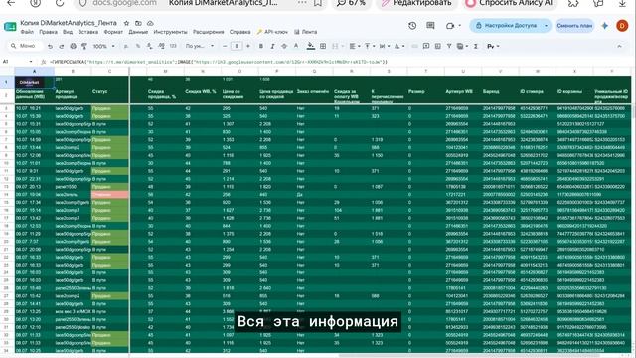Decrease the font size with minus
The width and height of the screenshot is (636, 358).
[x=226, y=47]
